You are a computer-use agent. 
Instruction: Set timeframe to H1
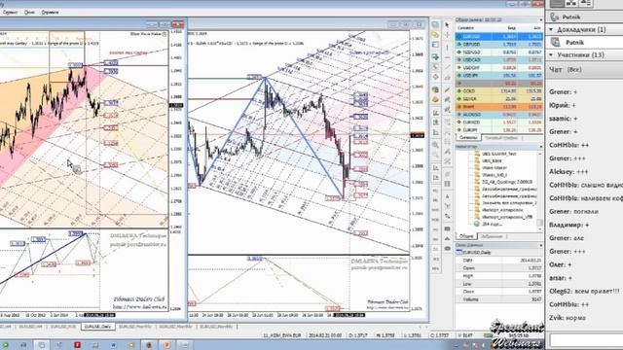[x=435, y=229]
